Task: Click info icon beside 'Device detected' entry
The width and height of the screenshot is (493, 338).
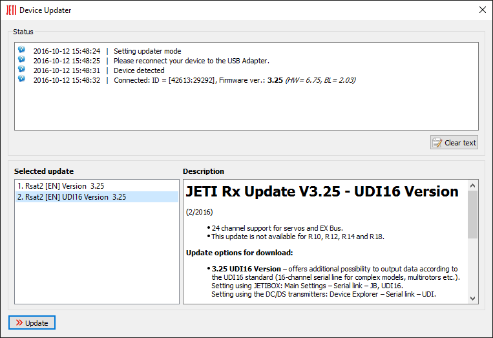Action: tap(21, 69)
